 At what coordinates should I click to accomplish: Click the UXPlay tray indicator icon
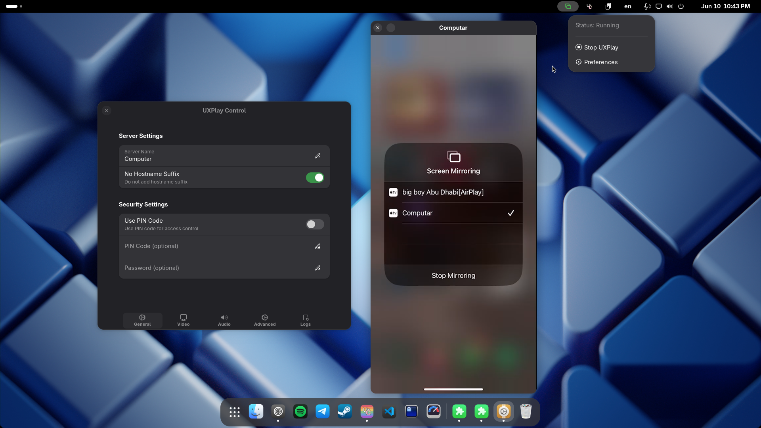(568, 6)
